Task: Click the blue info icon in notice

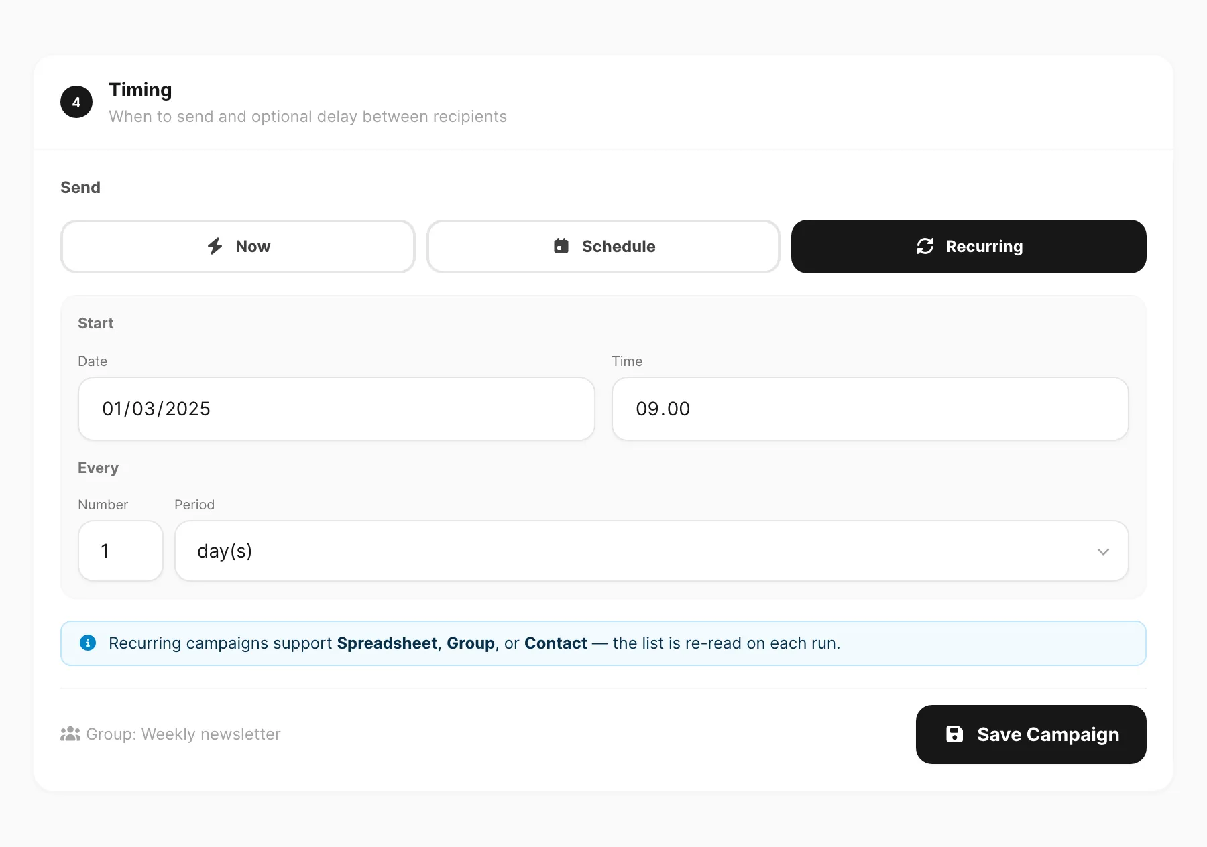Action: click(88, 643)
